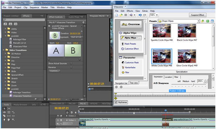Click the snap toggle icon in timeline
Image resolution: width=216 pixels, height=129 pixels.
[67, 112]
